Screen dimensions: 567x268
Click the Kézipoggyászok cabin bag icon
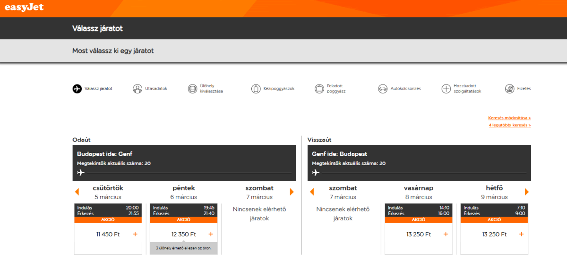pyautogui.click(x=256, y=89)
